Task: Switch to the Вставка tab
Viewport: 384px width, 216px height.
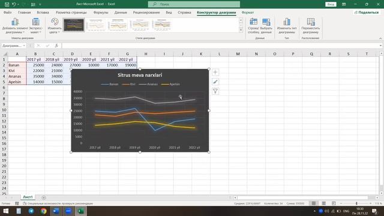Action: pos(43,13)
